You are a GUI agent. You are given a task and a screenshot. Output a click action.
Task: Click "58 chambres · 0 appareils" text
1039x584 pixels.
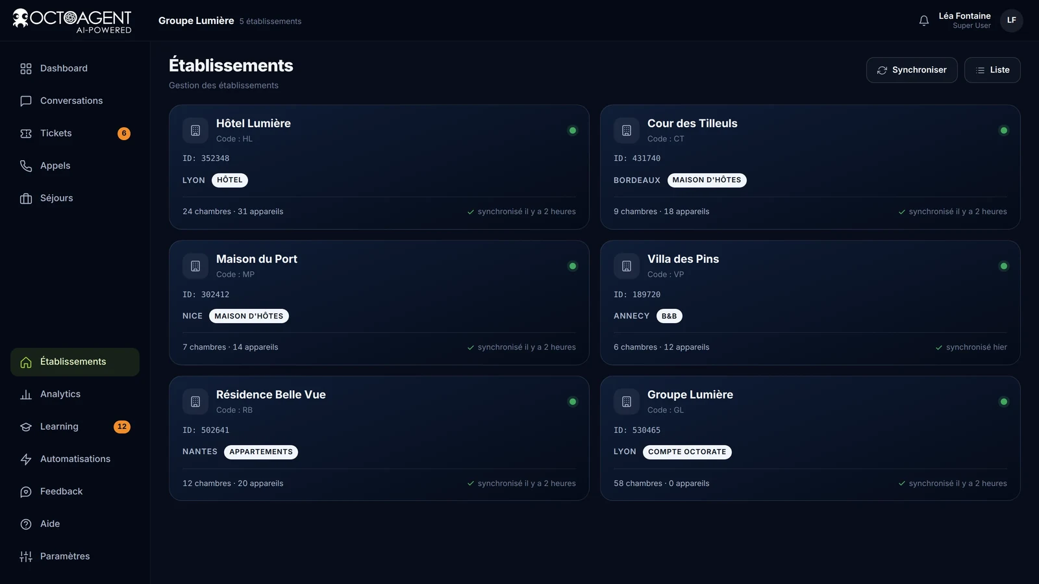[662, 483]
